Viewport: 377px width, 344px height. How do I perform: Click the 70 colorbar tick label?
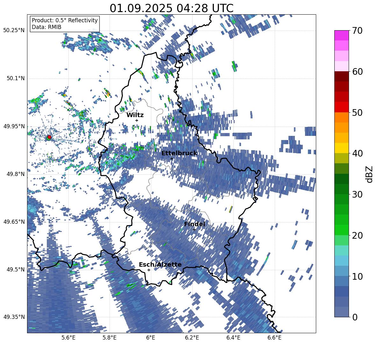pyautogui.click(x=357, y=31)
